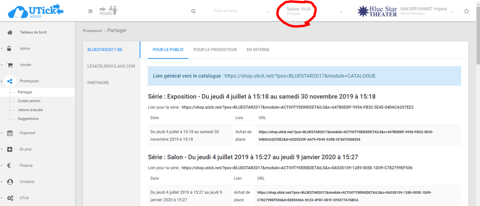The height and width of the screenshot is (206, 480).
Task: Click the search magnifier icon
Action: (x=193, y=11)
